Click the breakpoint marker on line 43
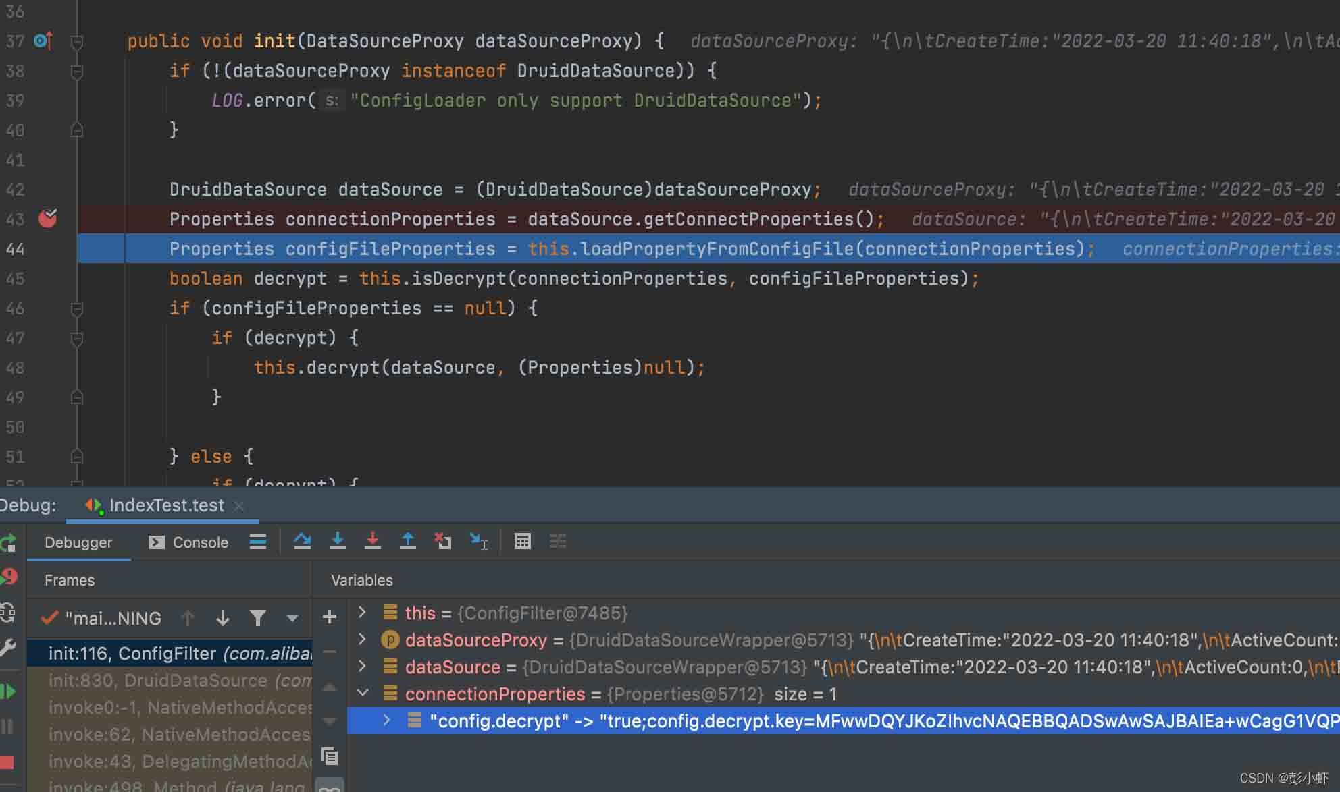This screenshot has height=792, width=1340. pyautogui.click(x=48, y=218)
